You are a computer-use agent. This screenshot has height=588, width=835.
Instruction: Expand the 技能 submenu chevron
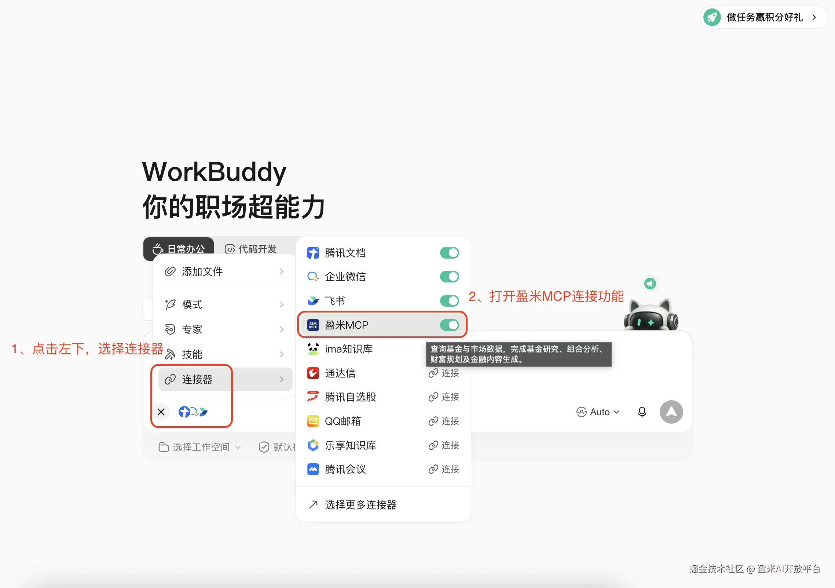[282, 354]
